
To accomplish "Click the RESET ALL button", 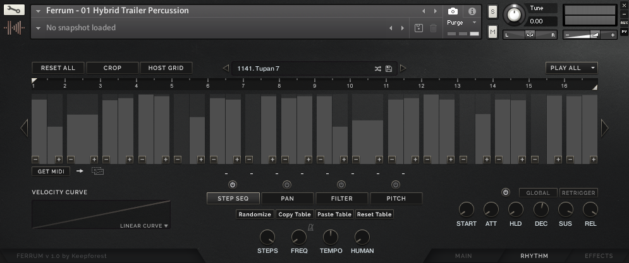I will [x=58, y=68].
